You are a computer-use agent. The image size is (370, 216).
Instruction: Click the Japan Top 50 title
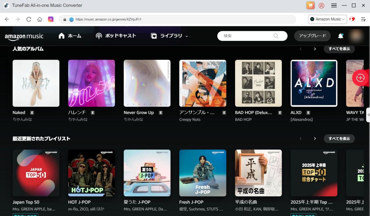pyautogui.click(x=26, y=202)
